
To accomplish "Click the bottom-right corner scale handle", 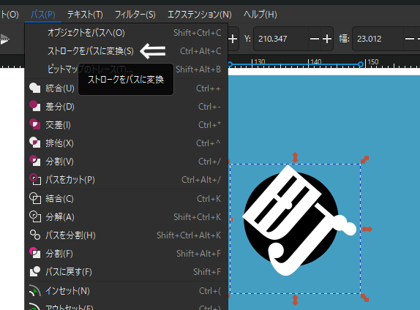I will pos(365,298).
